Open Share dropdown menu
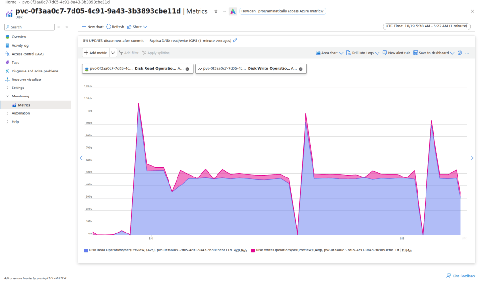This screenshot has width=482, height=281. (137, 27)
